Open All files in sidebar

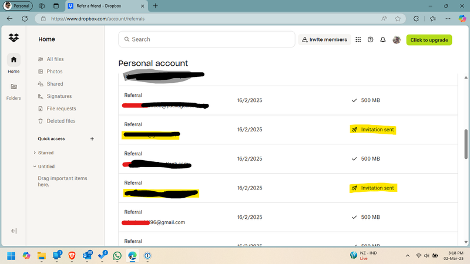(x=55, y=59)
